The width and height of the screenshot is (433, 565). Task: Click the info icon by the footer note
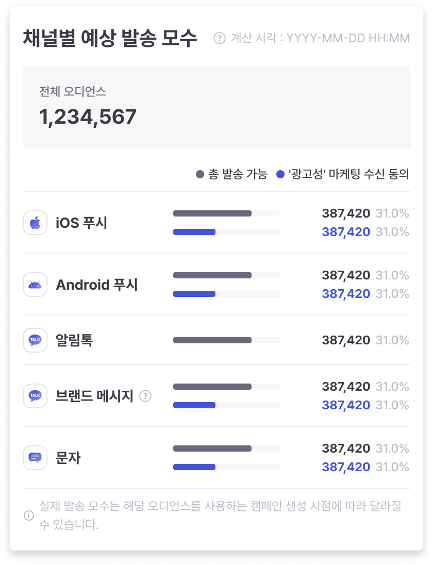tap(29, 516)
